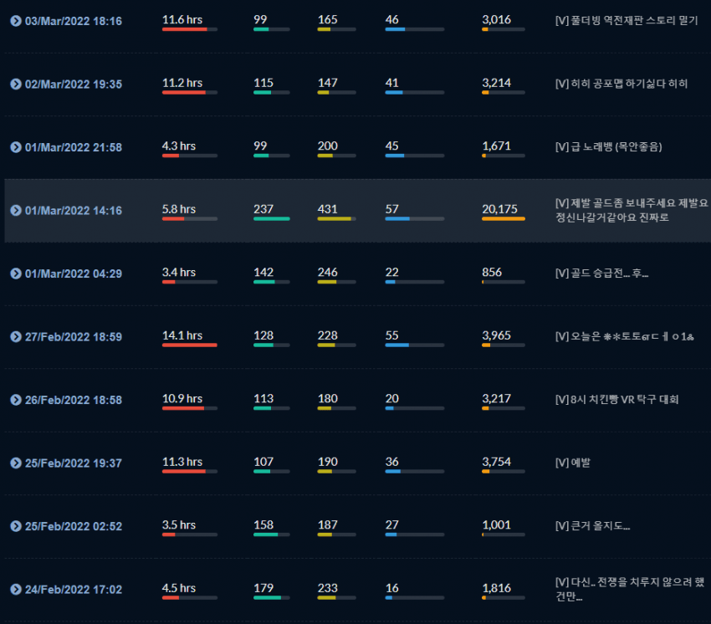
Task: Expand the 02/Mar/2022 19:35 stream entry
Action: (x=16, y=84)
